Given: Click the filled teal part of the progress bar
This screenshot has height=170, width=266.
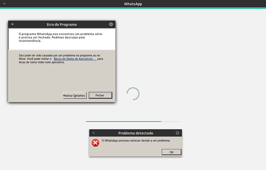Looking at the screenshot, I should coord(123,121).
